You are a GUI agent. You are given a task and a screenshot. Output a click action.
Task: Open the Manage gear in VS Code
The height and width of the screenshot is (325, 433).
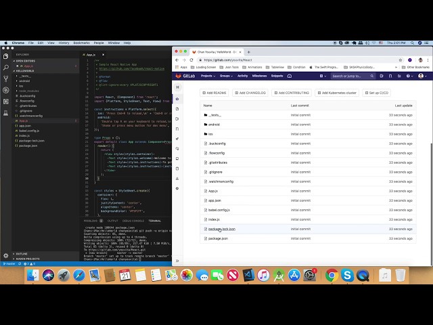6,255
